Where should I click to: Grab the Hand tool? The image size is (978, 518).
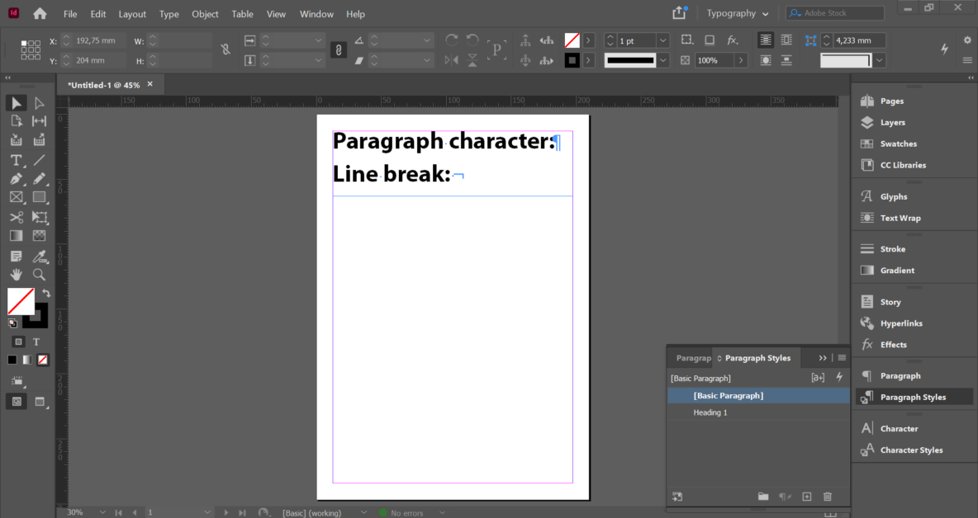(16, 275)
